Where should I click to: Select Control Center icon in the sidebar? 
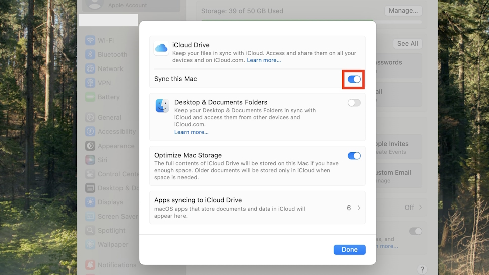(x=90, y=174)
